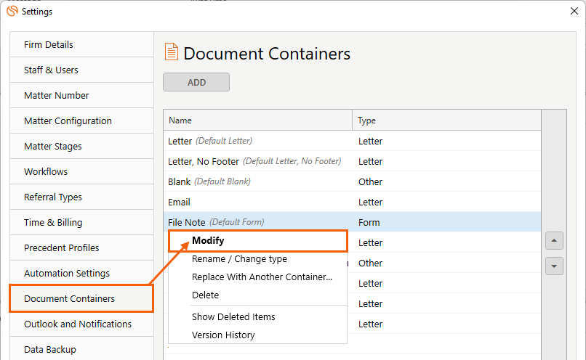The image size is (586, 360).
Task: Open Version History from menu
Action: pyautogui.click(x=223, y=335)
